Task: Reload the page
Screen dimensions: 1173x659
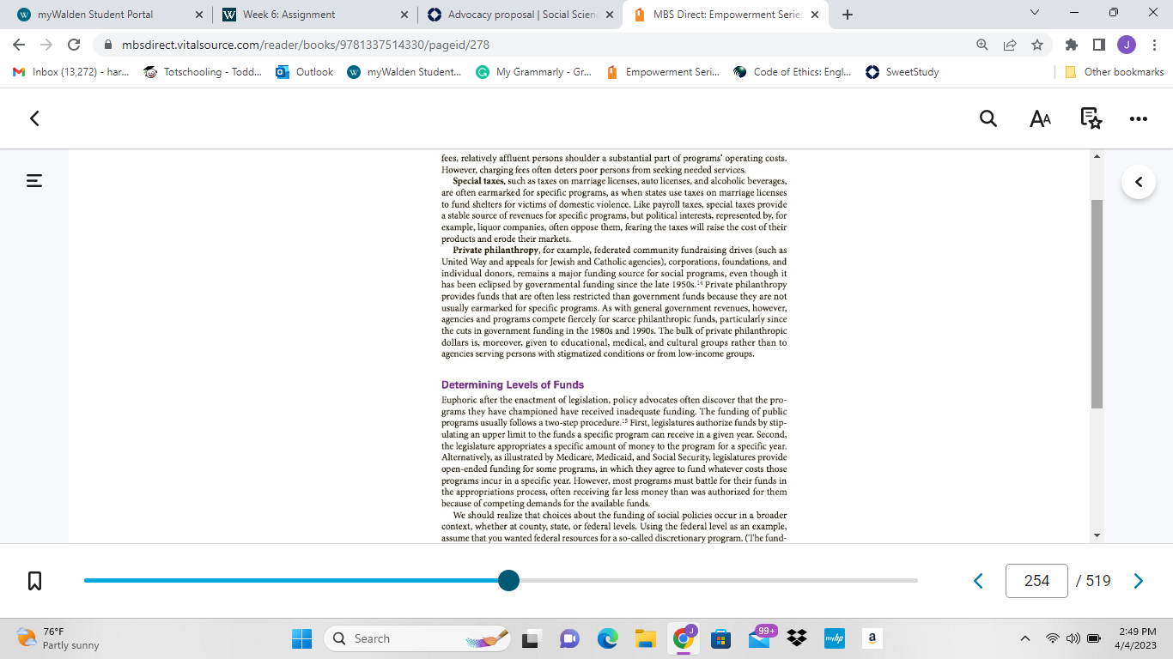Action: coord(74,45)
